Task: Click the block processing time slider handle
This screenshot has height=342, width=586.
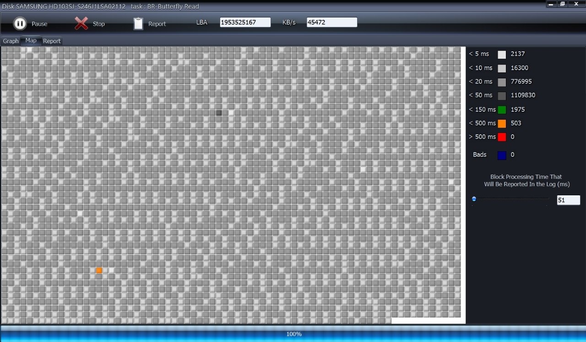Action: [474, 199]
